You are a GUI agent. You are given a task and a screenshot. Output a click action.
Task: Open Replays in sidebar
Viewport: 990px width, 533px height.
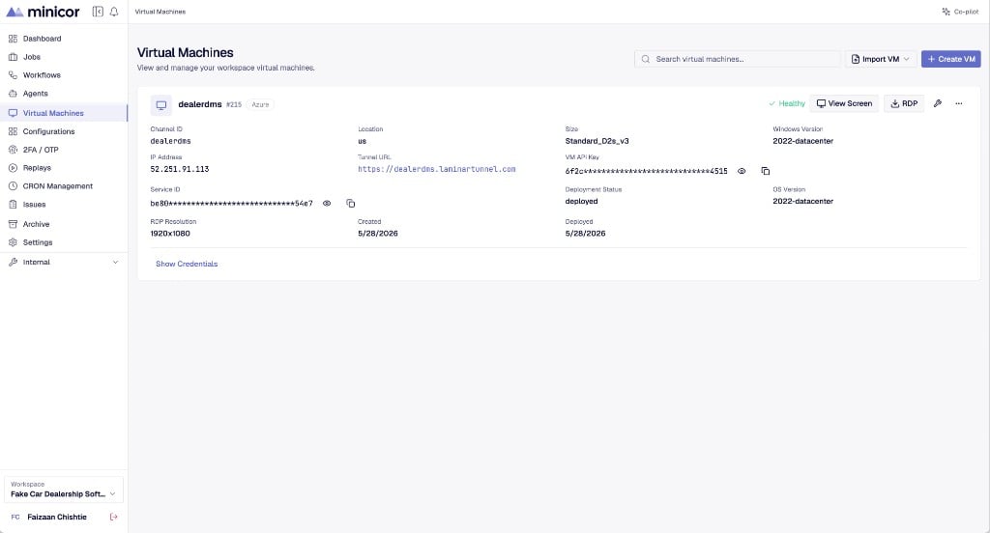tap(64, 168)
